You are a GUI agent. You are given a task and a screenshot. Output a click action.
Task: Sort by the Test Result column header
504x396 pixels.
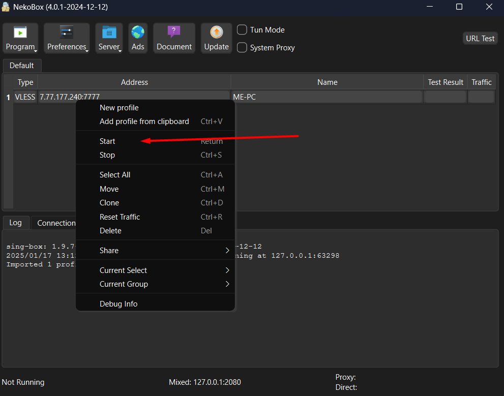(446, 82)
